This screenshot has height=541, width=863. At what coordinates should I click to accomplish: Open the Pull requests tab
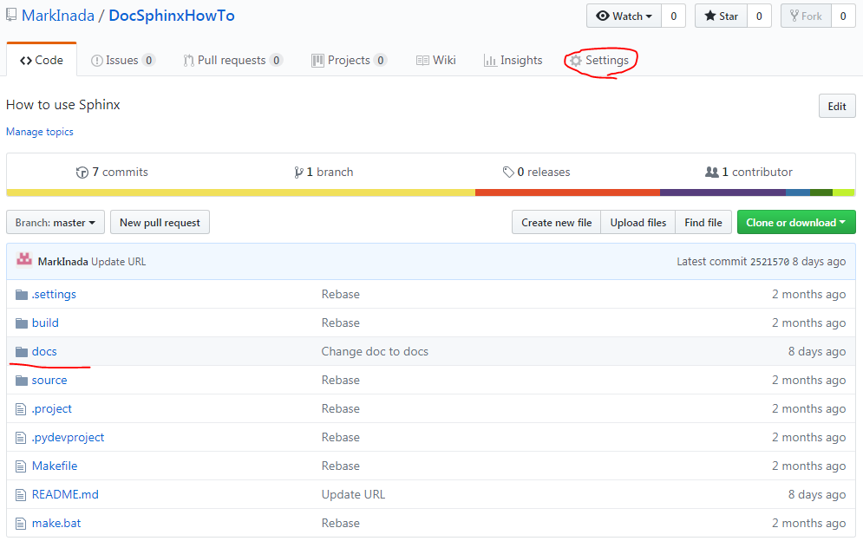point(232,60)
